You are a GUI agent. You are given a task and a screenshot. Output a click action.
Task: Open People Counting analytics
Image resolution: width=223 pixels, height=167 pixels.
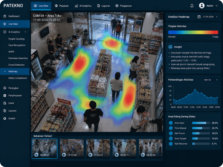[x=16, y=39]
